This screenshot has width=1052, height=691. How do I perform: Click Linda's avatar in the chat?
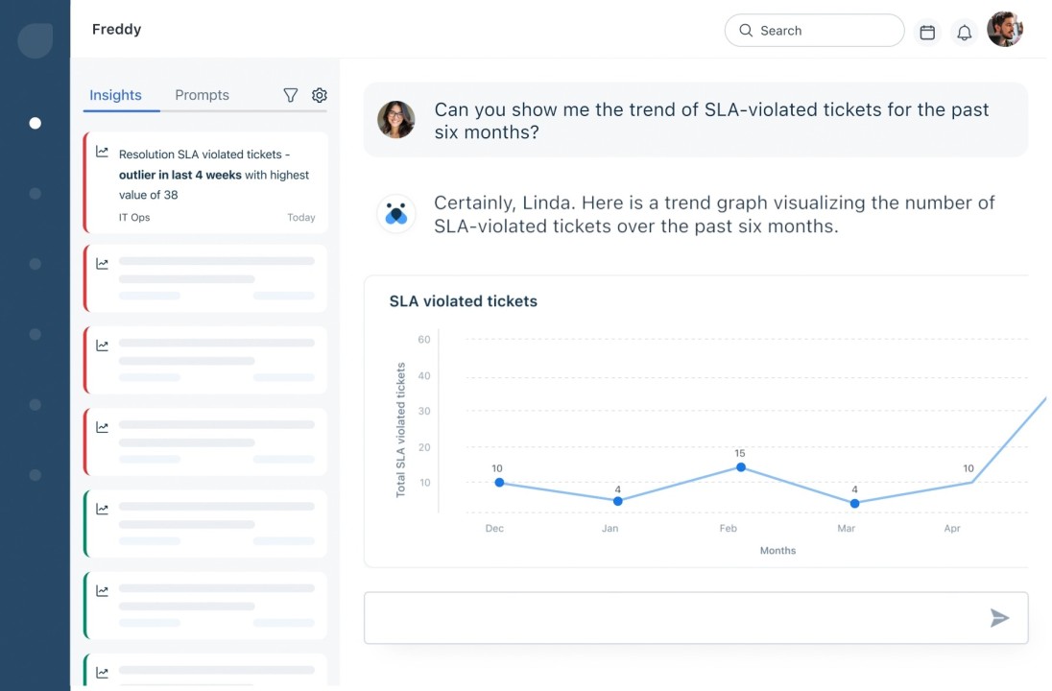(395, 120)
